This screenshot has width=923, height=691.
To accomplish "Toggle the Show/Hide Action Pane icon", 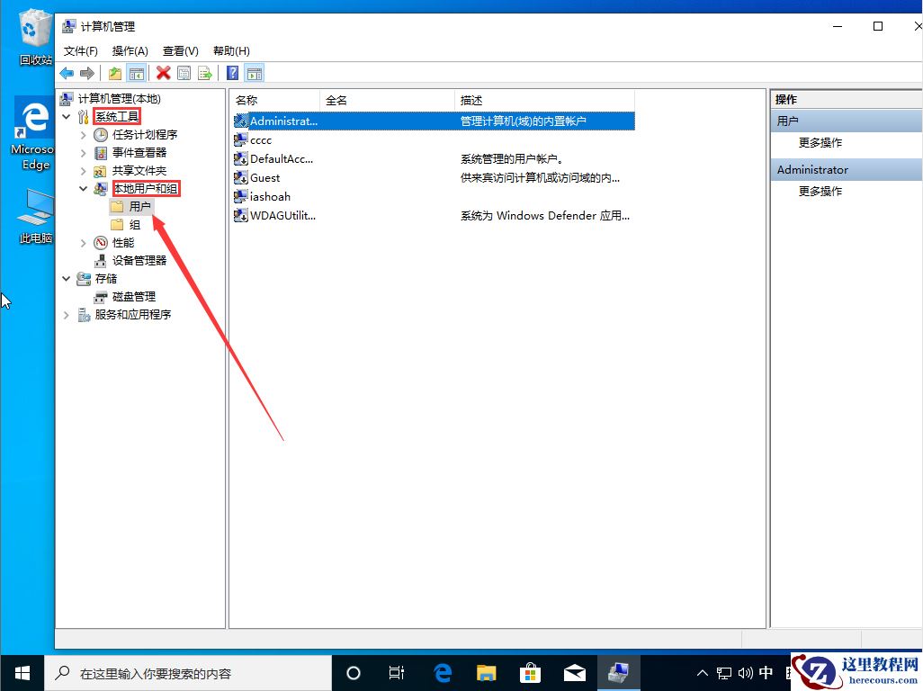I will [x=253, y=73].
